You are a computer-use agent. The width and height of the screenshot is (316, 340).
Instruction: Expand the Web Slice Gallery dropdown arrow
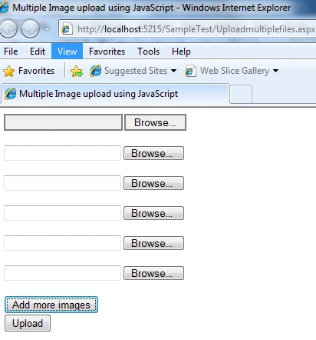275,71
